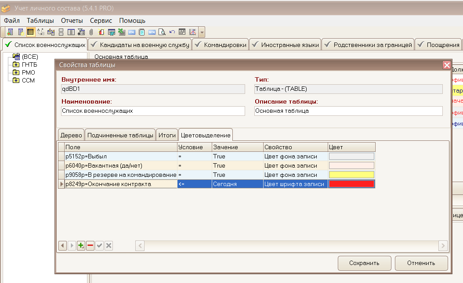Click the green plus add-row button
The width and height of the screenshot is (463, 283).
click(81, 246)
